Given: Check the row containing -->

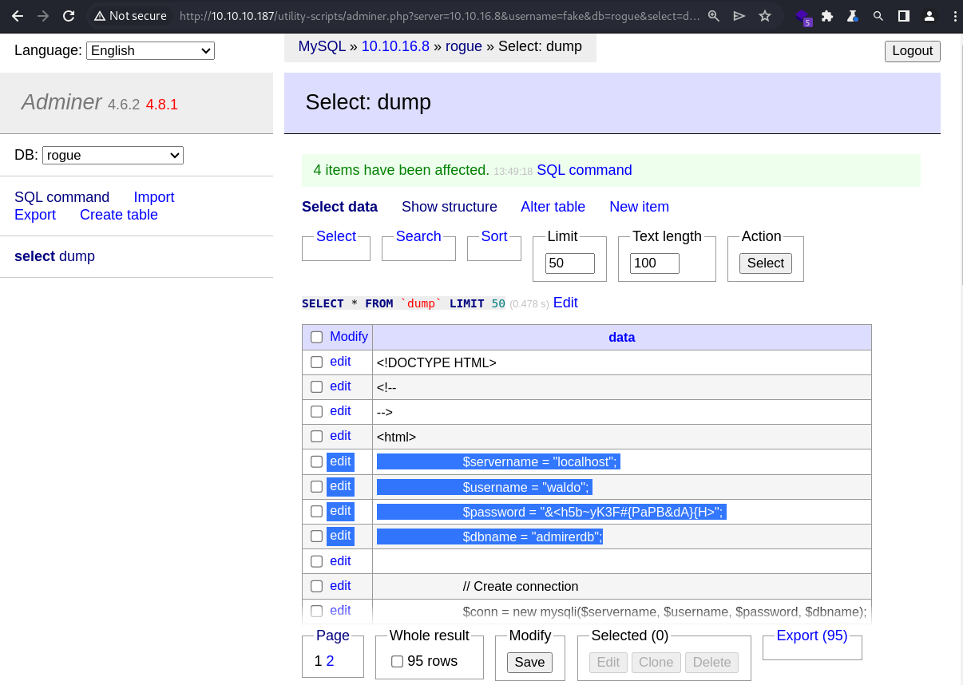Looking at the screenshot, I should [317, 411].
